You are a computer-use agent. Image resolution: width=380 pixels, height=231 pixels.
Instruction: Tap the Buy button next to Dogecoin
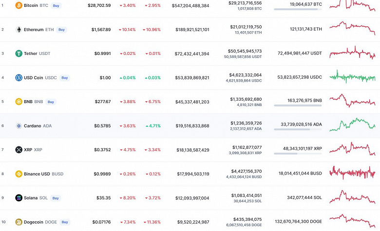click(x=65, y=222)
